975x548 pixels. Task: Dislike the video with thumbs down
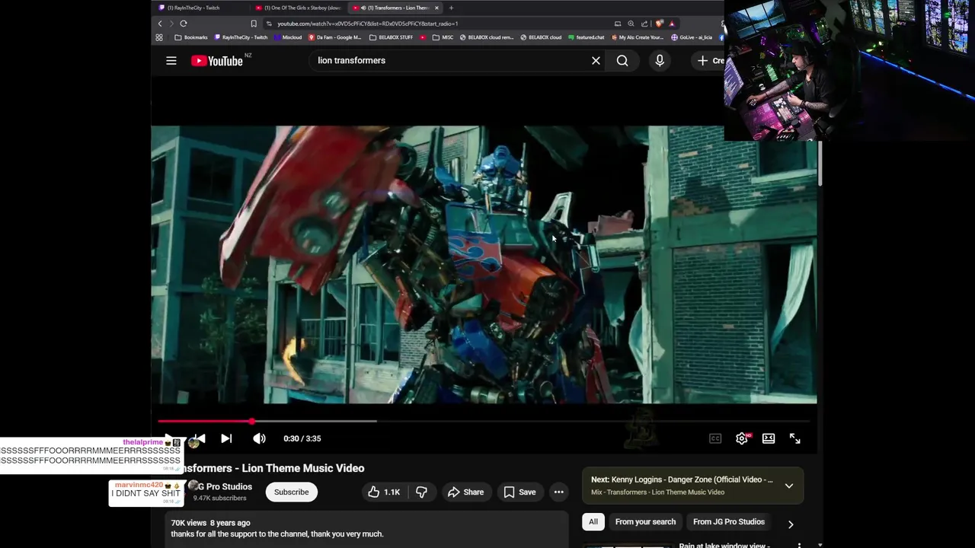point(421,492)
